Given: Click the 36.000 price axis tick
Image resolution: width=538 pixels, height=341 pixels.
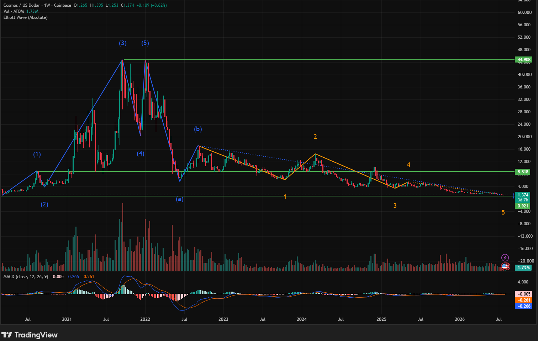Looking at the screenshot, I should [524, 87].
